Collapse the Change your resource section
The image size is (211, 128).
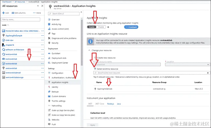tap(89, 50)
